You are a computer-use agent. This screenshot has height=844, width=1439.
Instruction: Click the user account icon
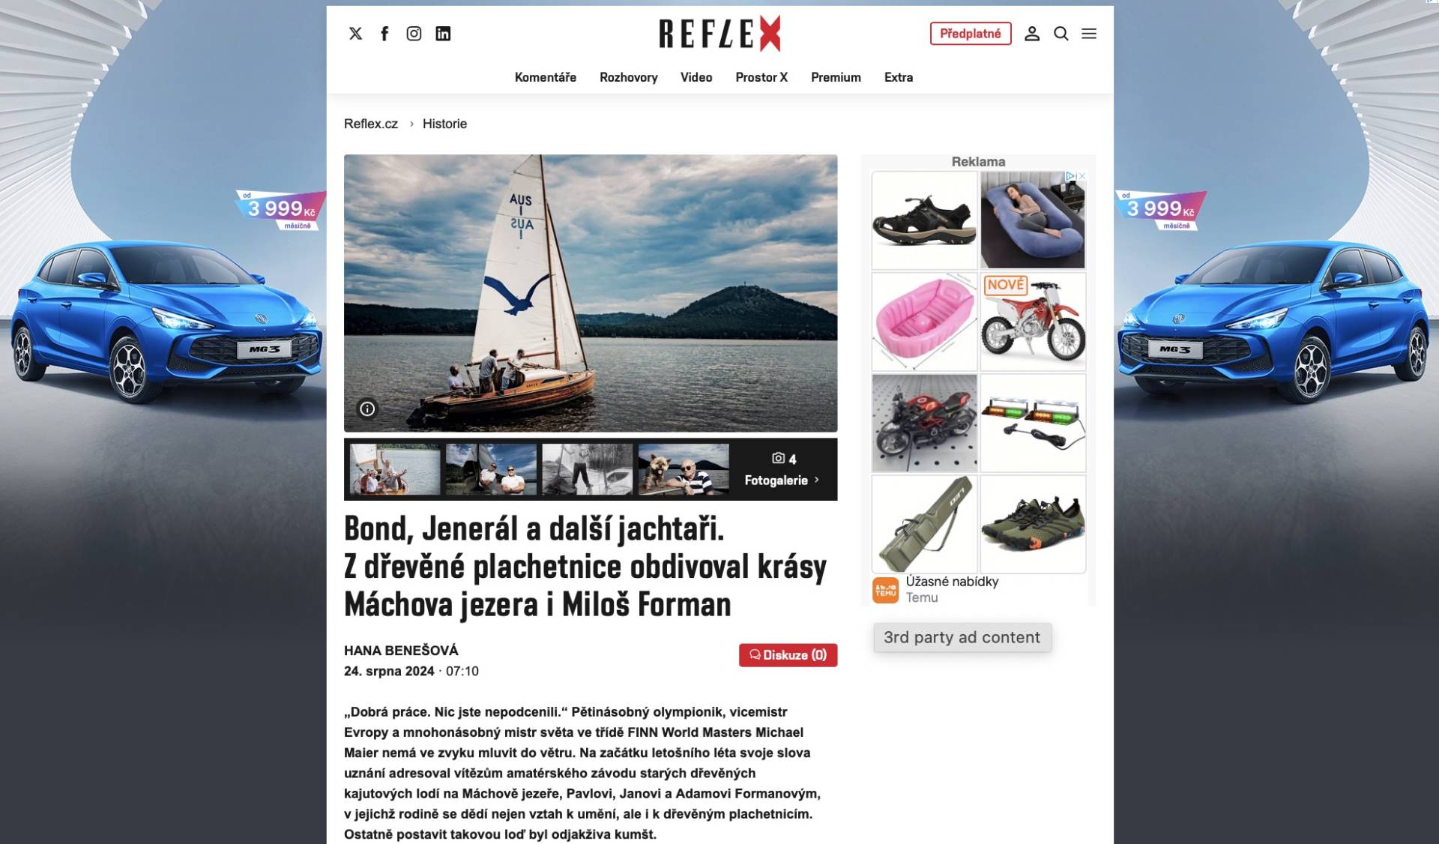[x=1032, y=33]
